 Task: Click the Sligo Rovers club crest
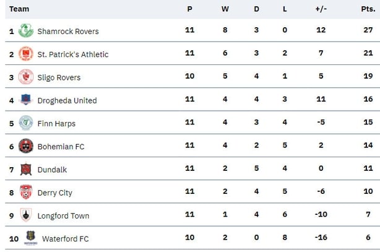point(26,77)
